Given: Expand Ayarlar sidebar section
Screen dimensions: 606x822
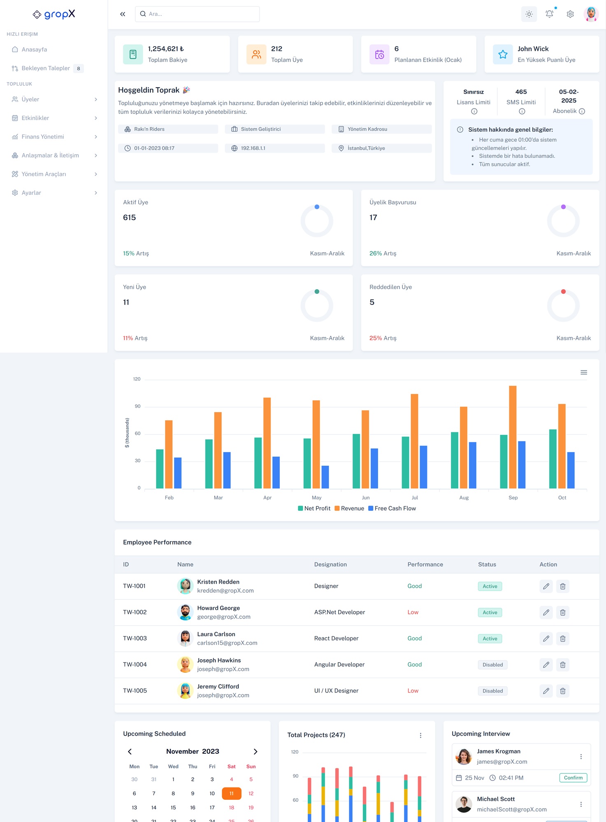Looking at the screenshot, I should [x=54, y=193].
